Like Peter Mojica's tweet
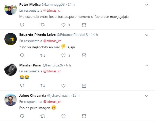The width and height of the screenshot is (155, 121). (x=63, y=25)
